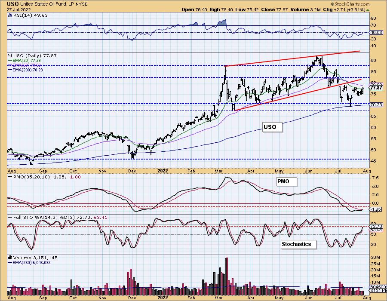This screenshot has height=301, width=387.
Task: Click the 77.87 price axis tag
Action: pos(376,88)
